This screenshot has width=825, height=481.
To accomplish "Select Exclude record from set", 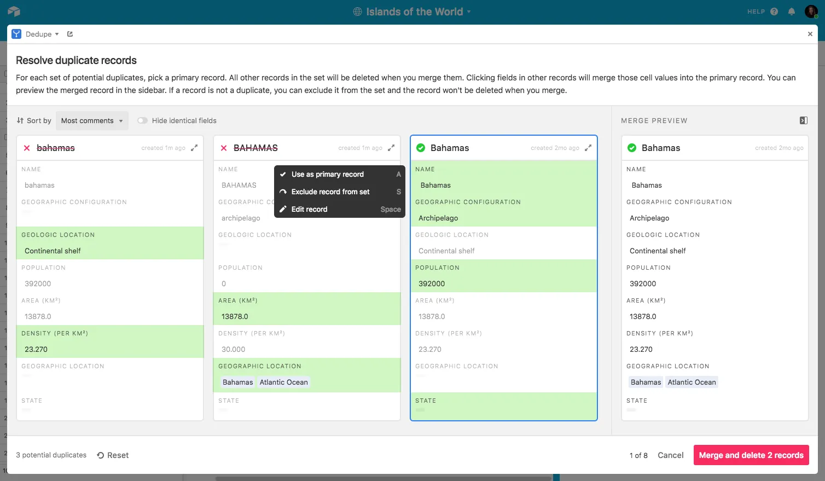I will [x=330, y=192].
